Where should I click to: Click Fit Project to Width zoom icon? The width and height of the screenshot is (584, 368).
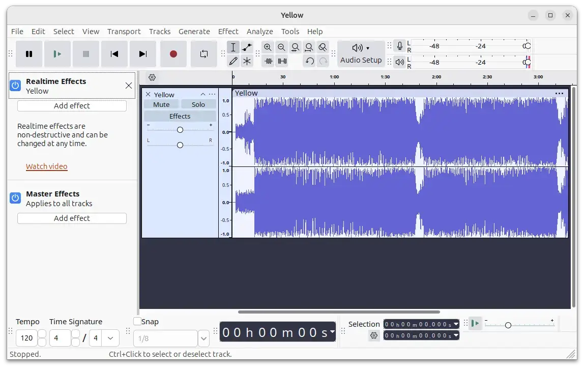point(309,47)
